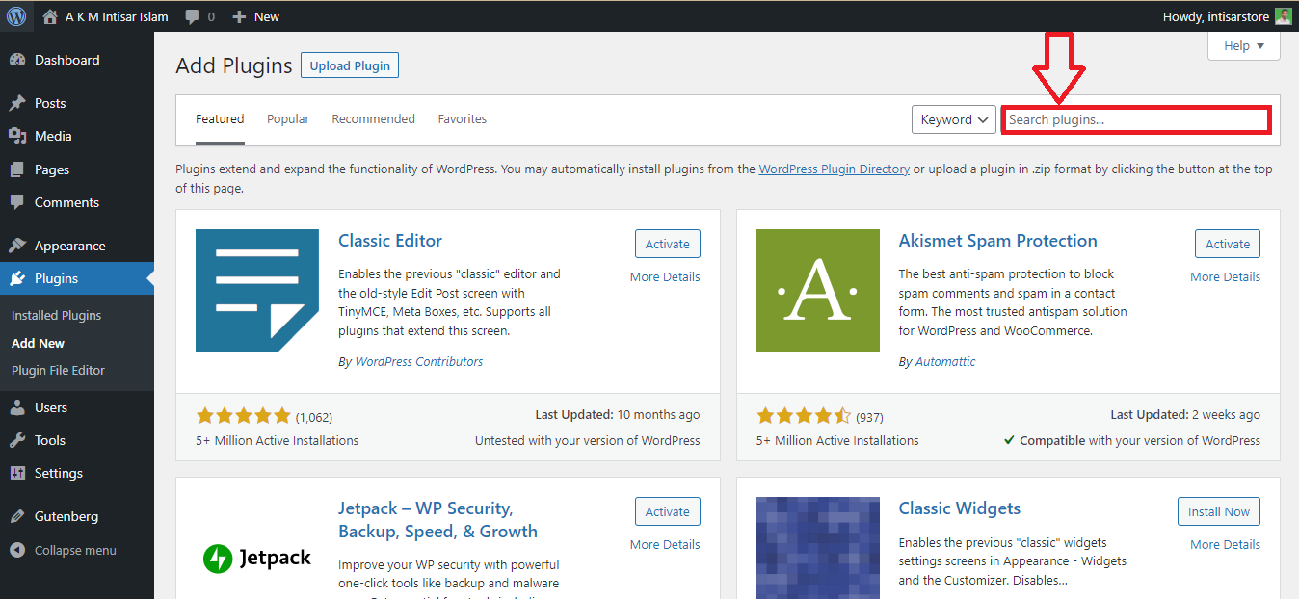Open the Favorites tab
This screenshot has height=599, width=1299.
coord(462,118)
